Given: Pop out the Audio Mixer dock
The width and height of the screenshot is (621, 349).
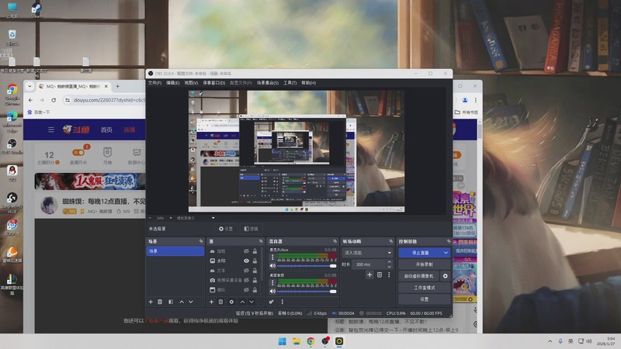Looking at the screenshot, I should [x=335, y=241].
